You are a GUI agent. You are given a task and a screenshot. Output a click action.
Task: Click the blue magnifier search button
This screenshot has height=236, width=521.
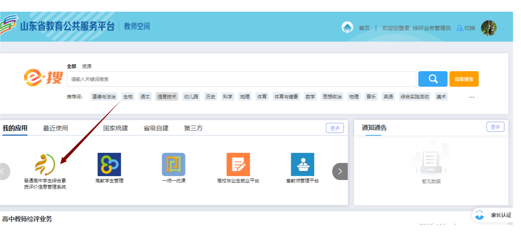[x=433, y=79]
